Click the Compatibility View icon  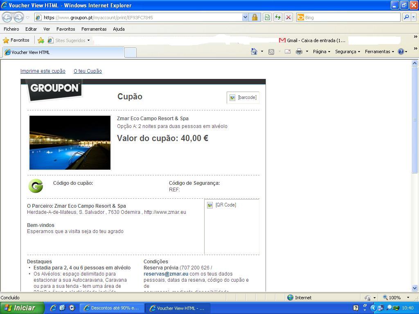tap(267, 18)
